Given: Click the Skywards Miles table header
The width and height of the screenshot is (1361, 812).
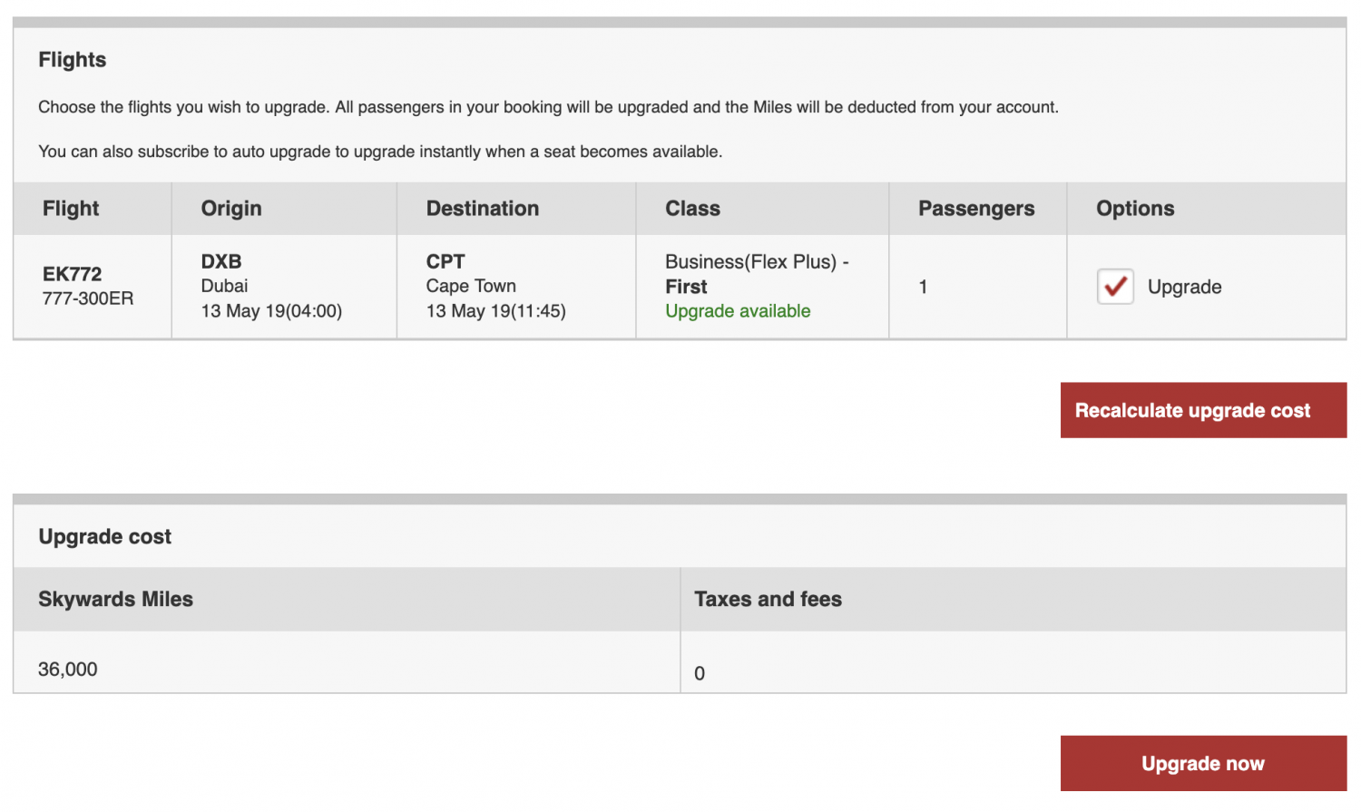Looking at the screenshot, I should [x=114, y=599].
